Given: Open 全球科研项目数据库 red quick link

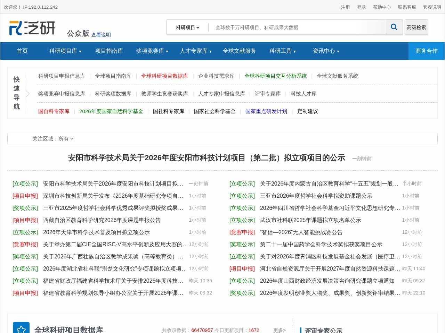Looking at the screenshot, I should (164, 76).
